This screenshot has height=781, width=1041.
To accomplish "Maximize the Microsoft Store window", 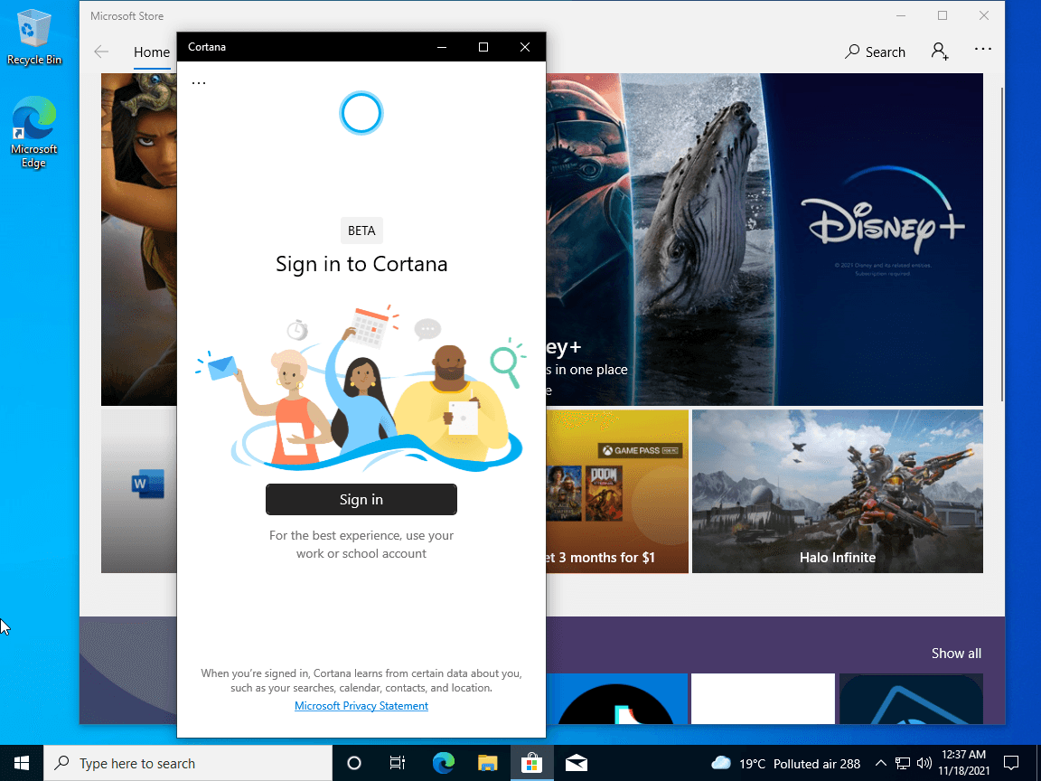I will tap(943, 15).
